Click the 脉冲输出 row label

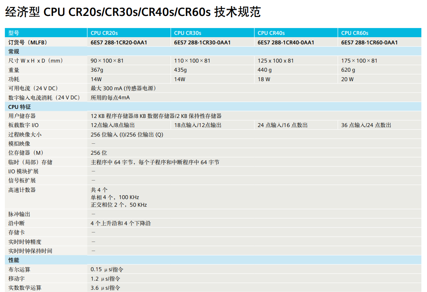[x=19, y=214]
